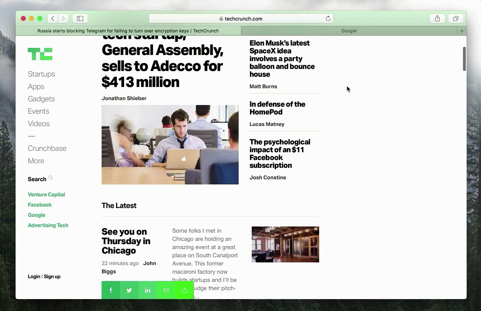Share article on Facebook
Image resolution: width=481 pixels, height=311 pixels.
click(111, 290)
